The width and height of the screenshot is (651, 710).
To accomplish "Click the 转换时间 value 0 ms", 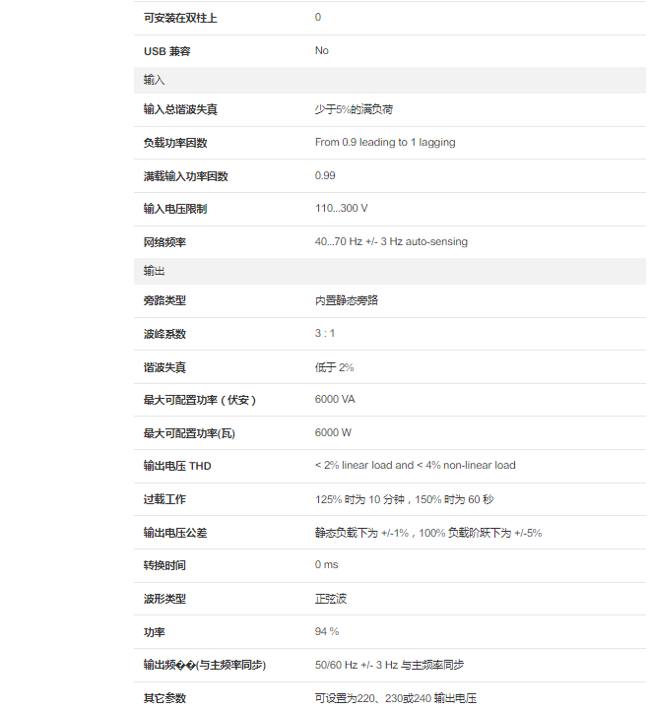I will point(326,564).
